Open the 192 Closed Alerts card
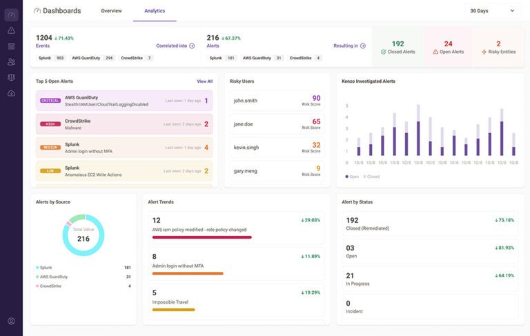Viewport: 530px width, 336px height. tap(397, 47)
